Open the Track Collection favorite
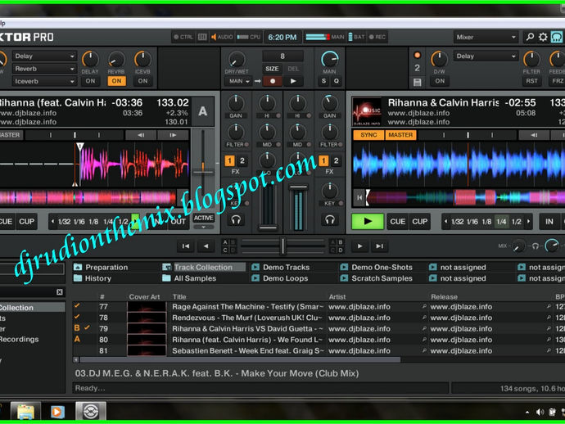The height and width of the screenshot is (424, 565). (x=203, y=267)
